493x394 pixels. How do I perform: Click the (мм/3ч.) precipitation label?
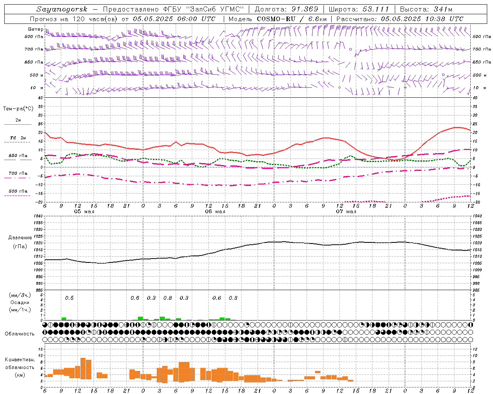(x=20, y=295)
